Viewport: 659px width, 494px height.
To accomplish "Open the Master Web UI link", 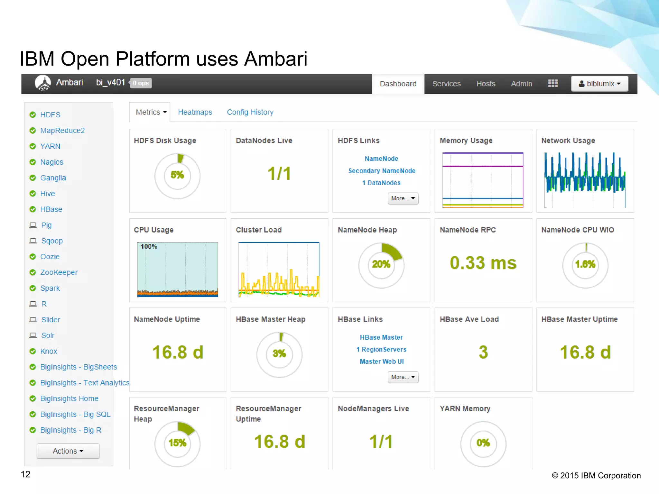I will tap(382, 361).
